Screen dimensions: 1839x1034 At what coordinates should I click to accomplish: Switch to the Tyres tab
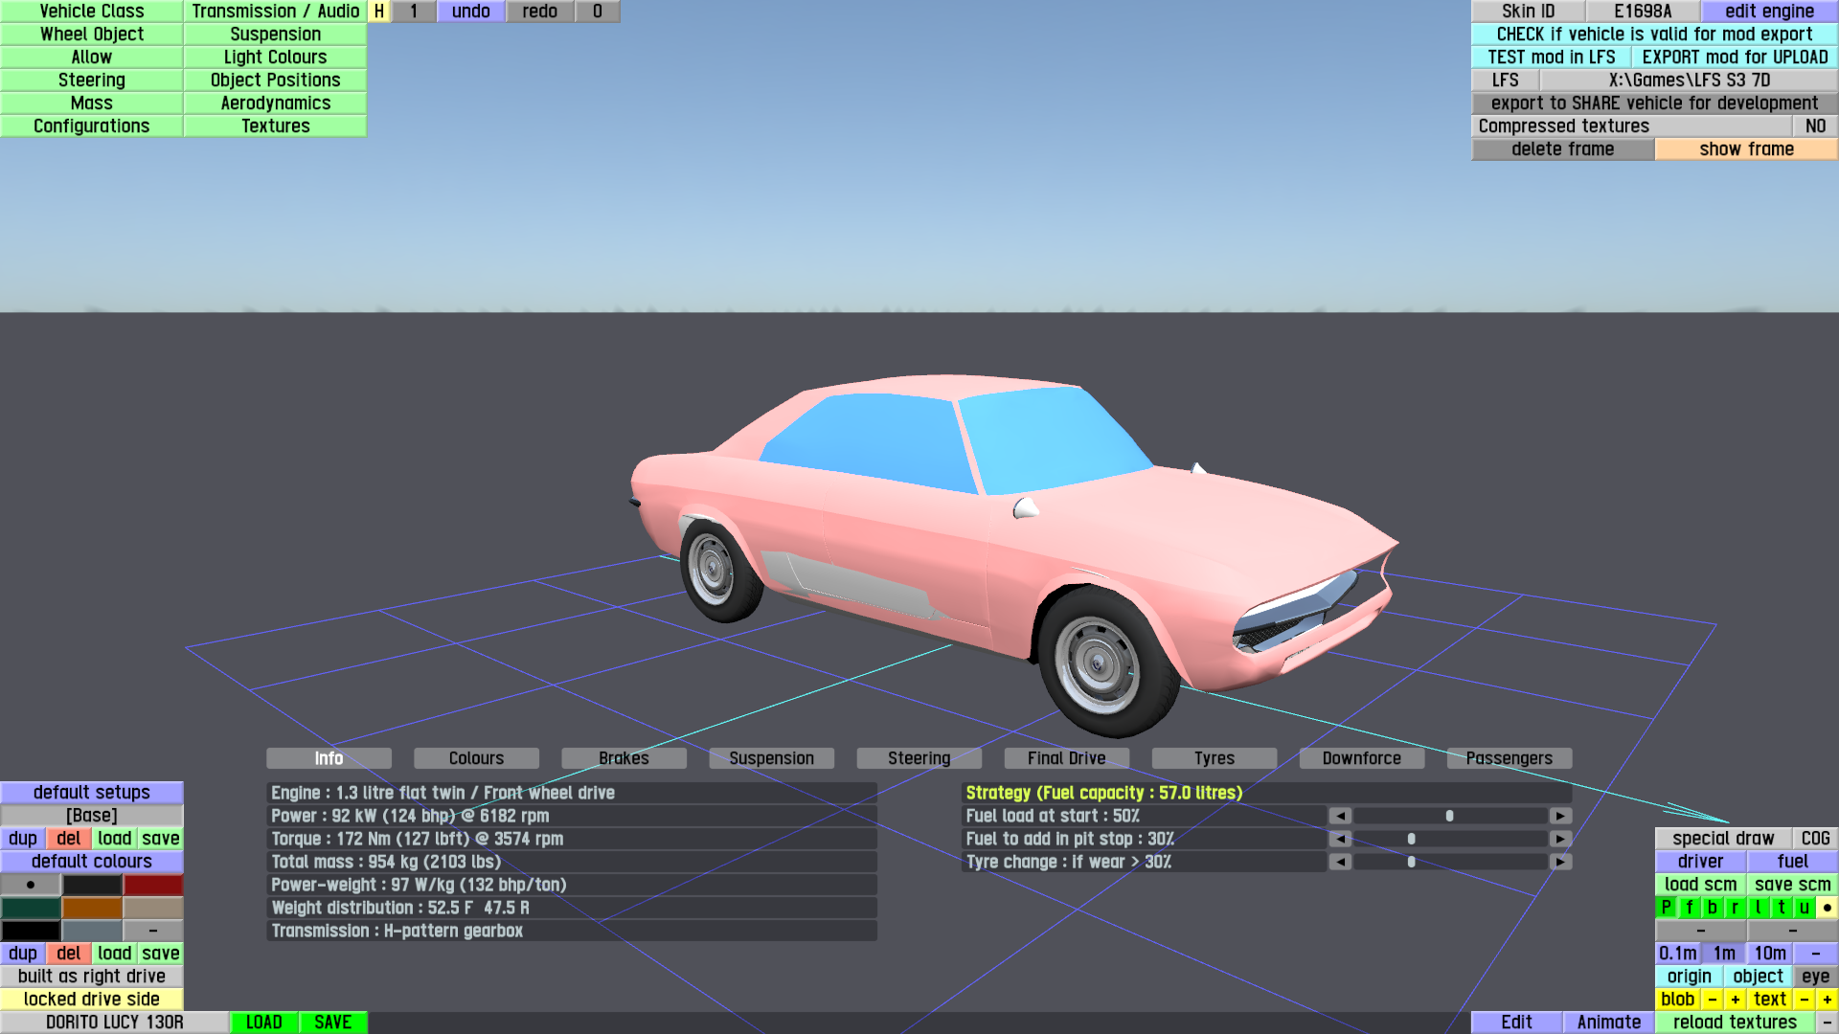point(1214,758)
